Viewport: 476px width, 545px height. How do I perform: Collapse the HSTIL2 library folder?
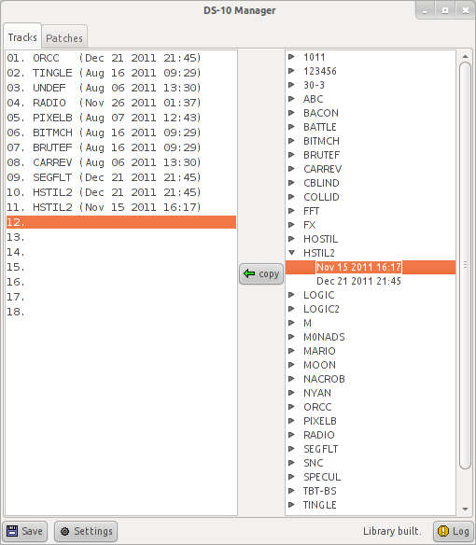point(292,253)
